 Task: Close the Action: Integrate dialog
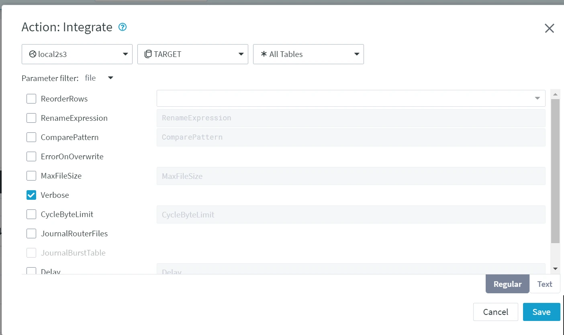[x=549, y=28]
